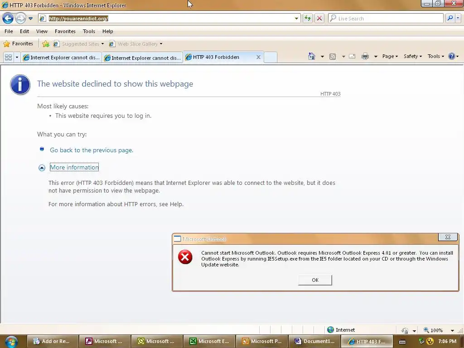Image resolution: width=464 pixels, height=348 pixels.
Task: Switch to Microsoft Access taskbar button
Action: click(105, 341)
